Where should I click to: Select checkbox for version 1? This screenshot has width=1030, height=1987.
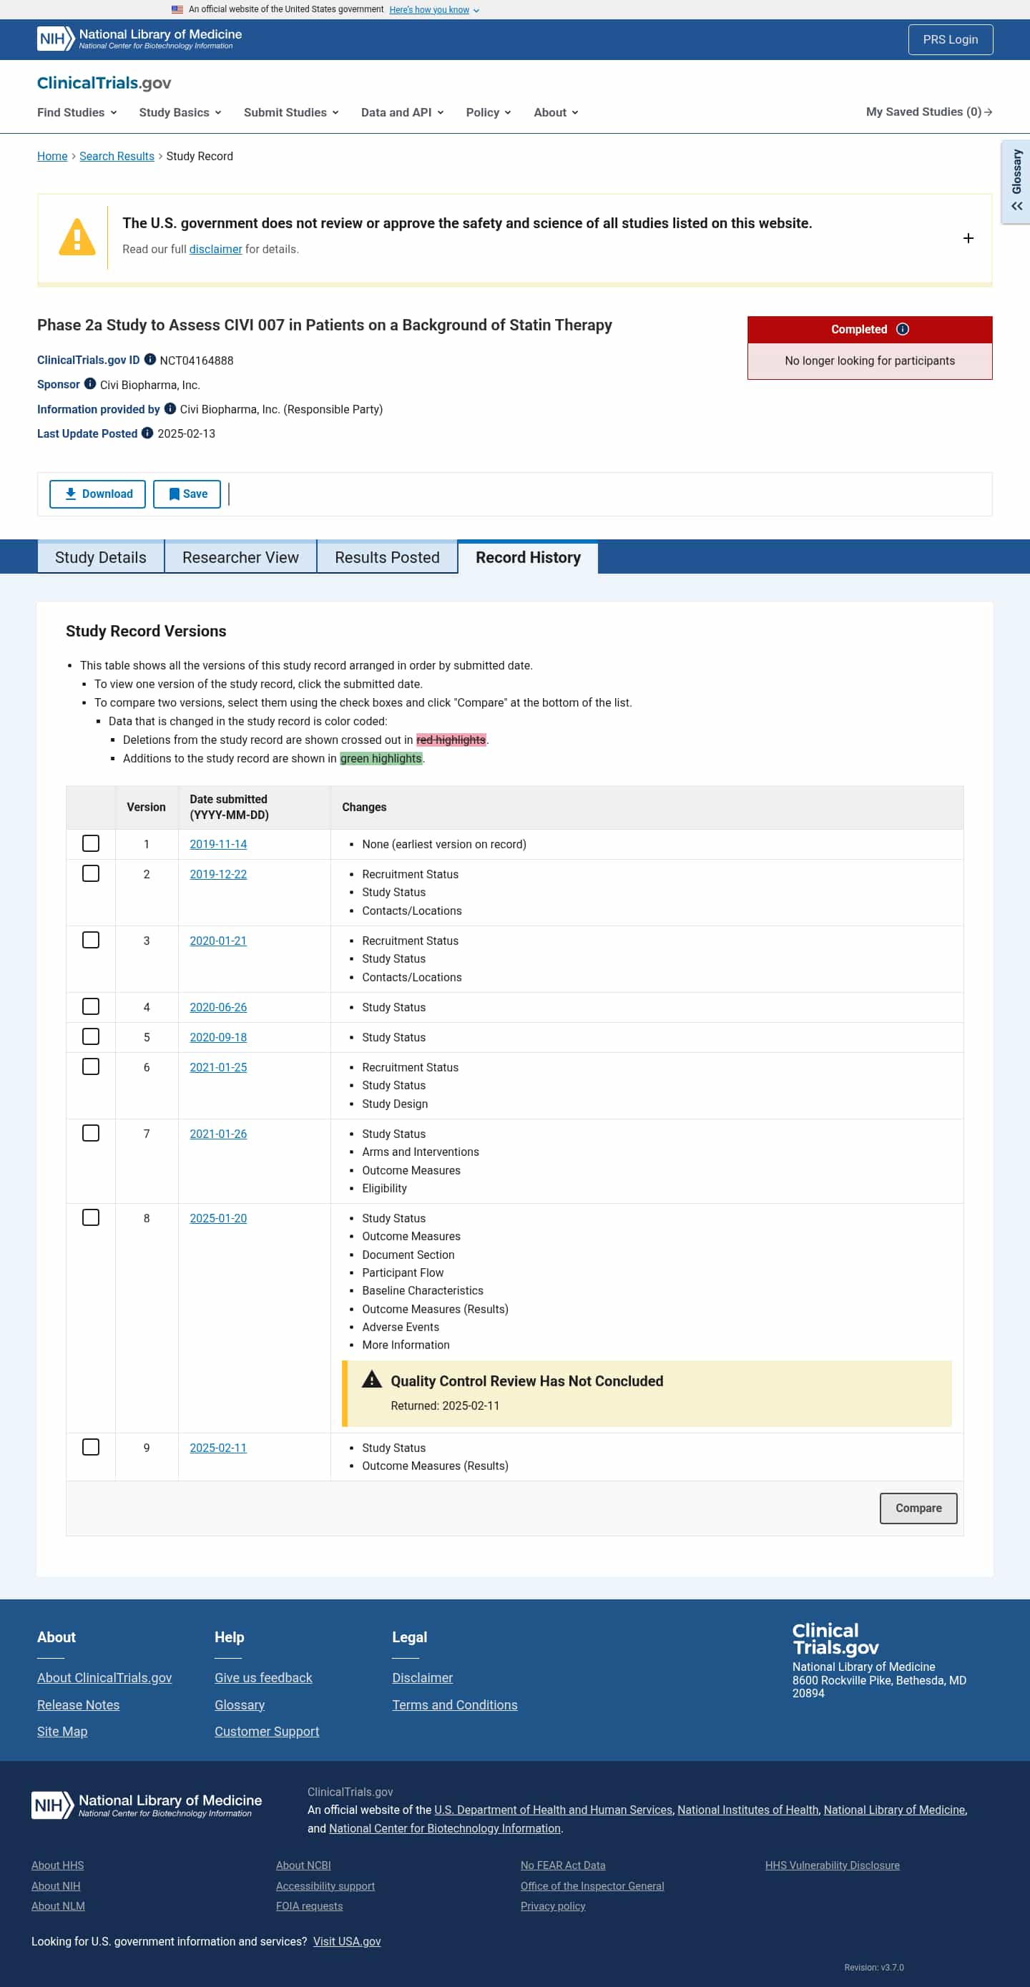91,844
